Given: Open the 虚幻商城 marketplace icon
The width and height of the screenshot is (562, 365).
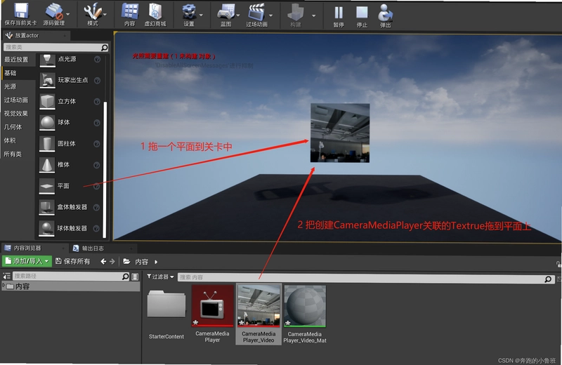Looking at the screenshot, I should click(155, 11).
